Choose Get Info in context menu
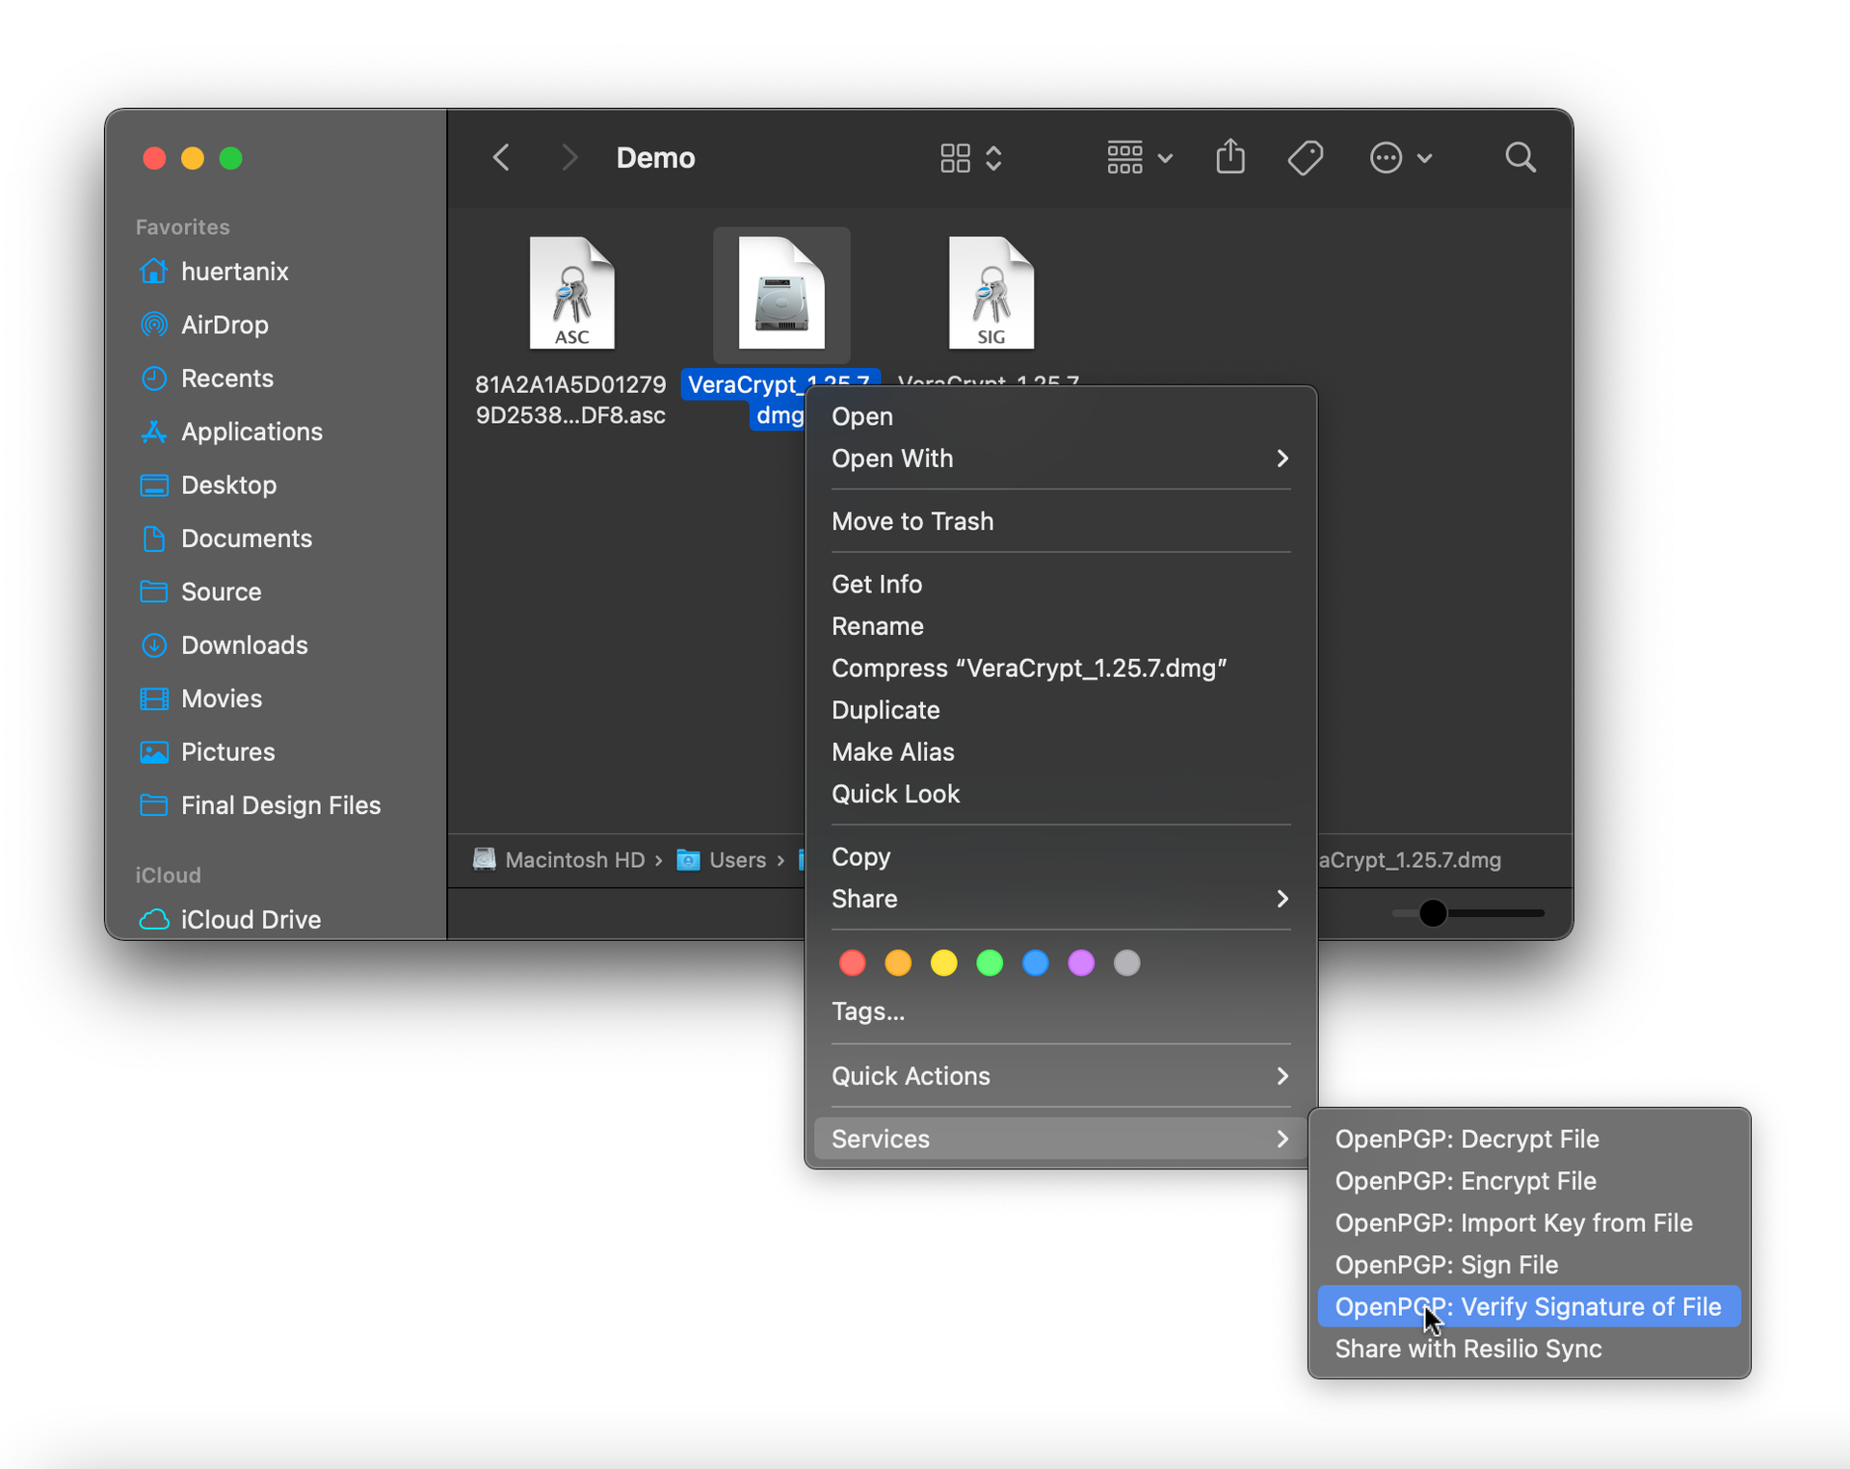The height and width of the screenshot is (1469, 1850). point(1060,584)
